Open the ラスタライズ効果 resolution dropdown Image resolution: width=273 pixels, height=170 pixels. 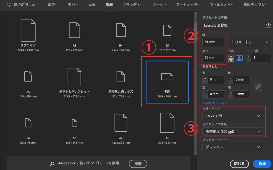pyautogui.click(x=231, y=131)
